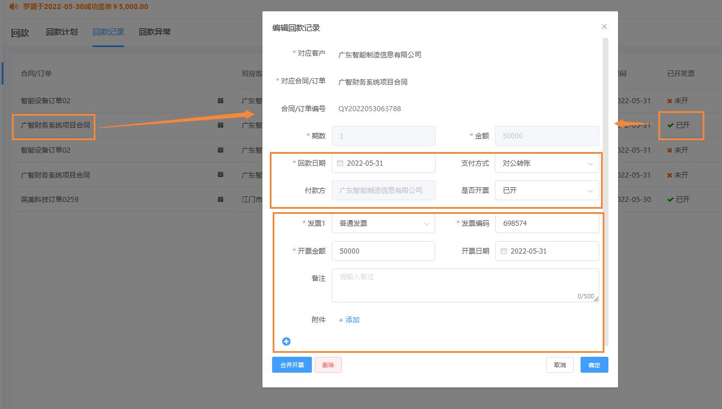Image resolution: width=722 pixels, height=409 pixels.
Task: Click the disabled 期数 field
Action: point(383,136)
